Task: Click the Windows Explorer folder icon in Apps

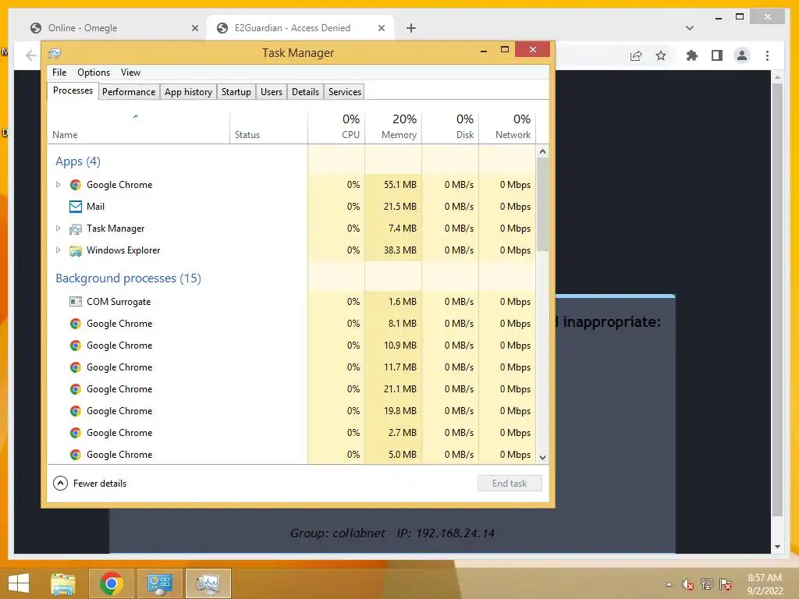Action: (76, 250)
